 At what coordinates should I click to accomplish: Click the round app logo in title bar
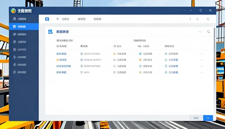coord(13,11)
